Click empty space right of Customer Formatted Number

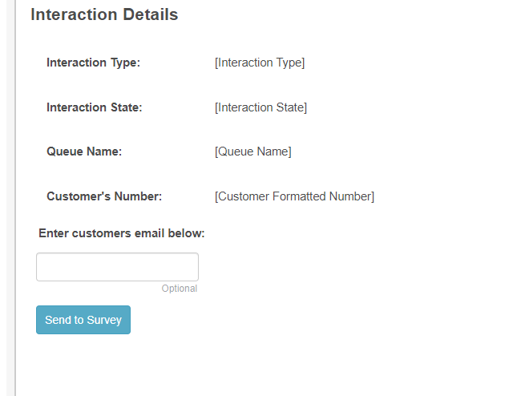[x=441, y=196]
